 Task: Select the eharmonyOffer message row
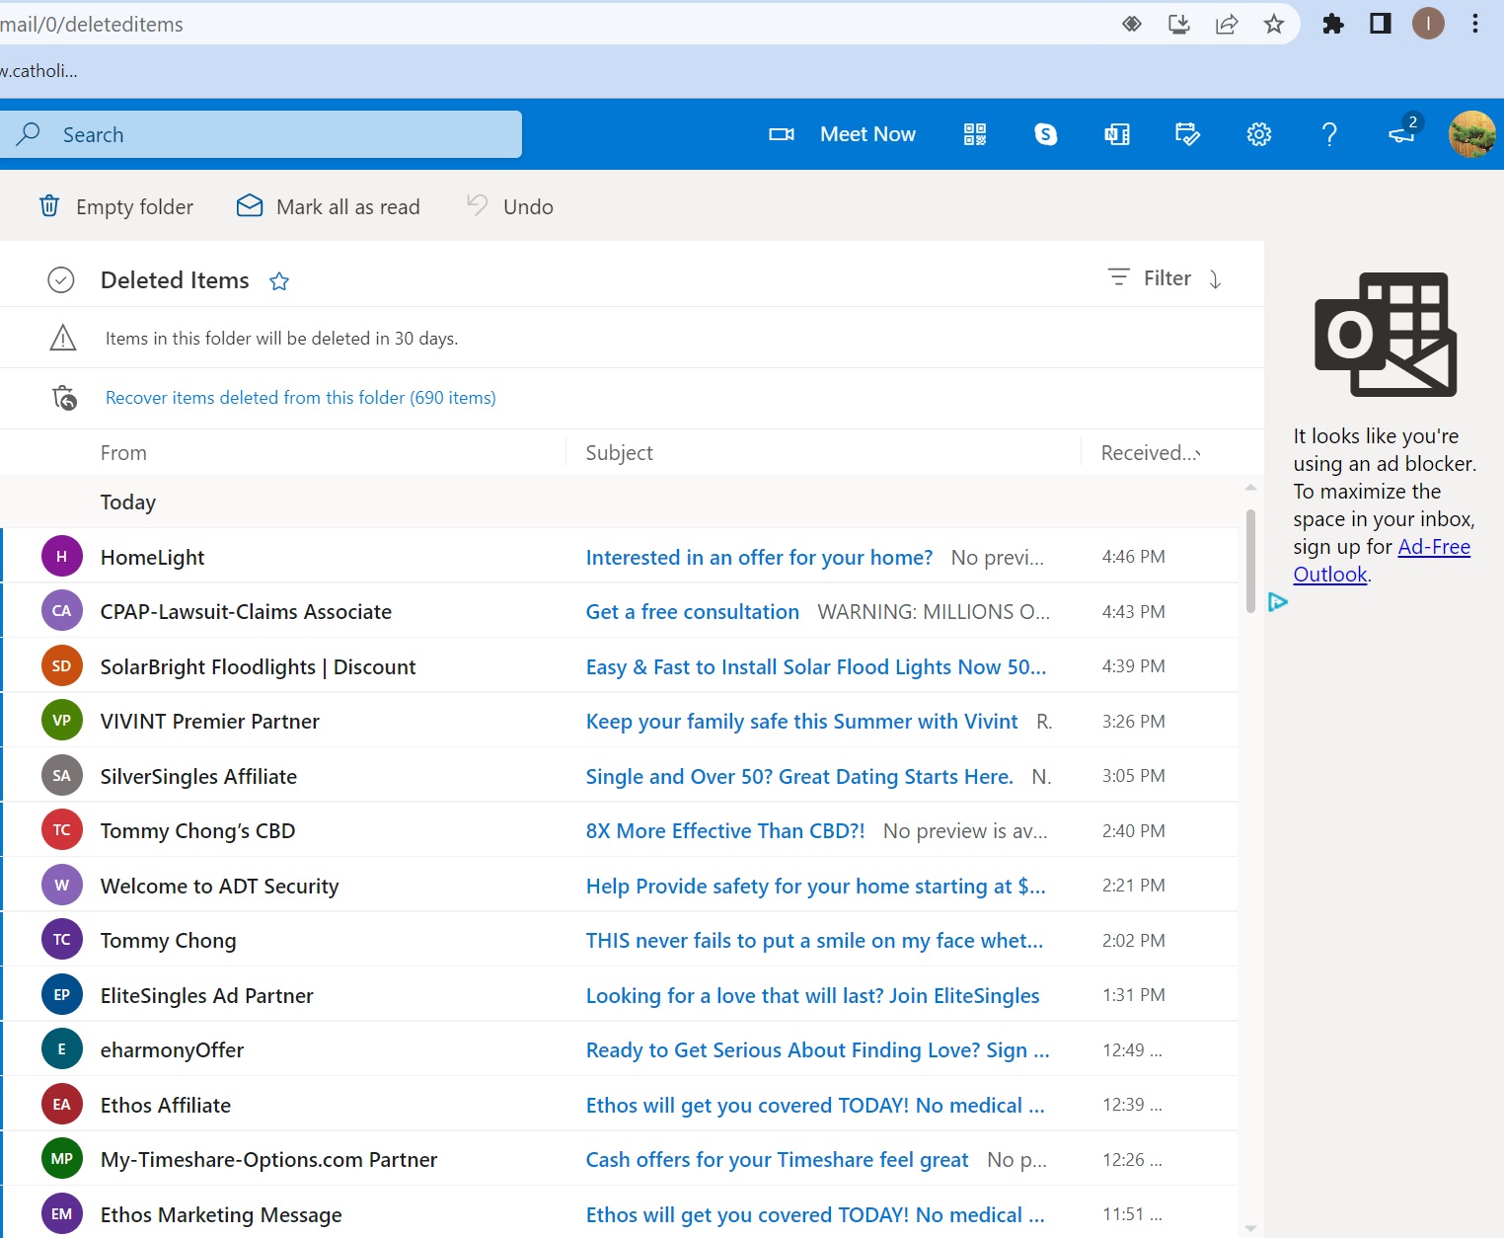tap(620, 1050)
